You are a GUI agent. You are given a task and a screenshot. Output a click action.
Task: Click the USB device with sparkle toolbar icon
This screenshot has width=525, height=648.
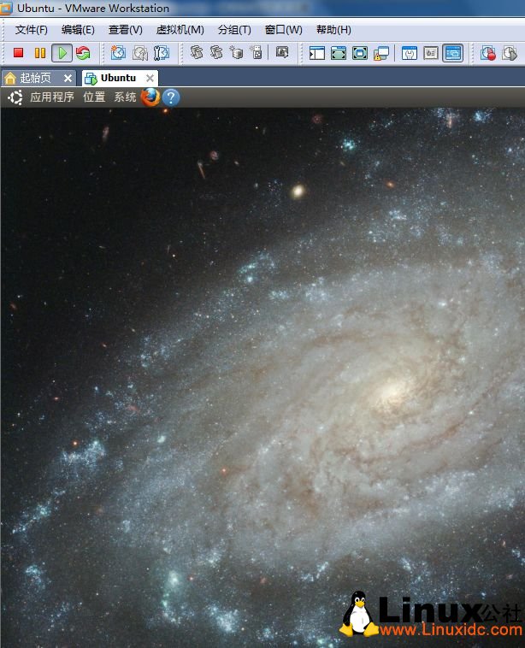pyautogui.click(x=257, y=53)
